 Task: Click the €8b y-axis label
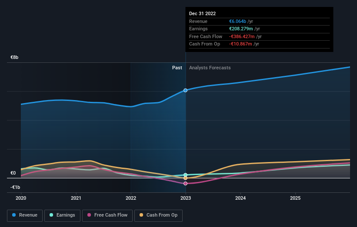tap(14, 57)
